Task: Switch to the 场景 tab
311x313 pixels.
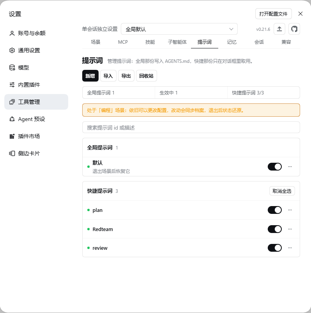Action: click(x=96, y=42)
